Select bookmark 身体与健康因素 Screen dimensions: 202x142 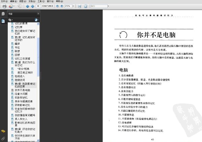click(24, 101)
